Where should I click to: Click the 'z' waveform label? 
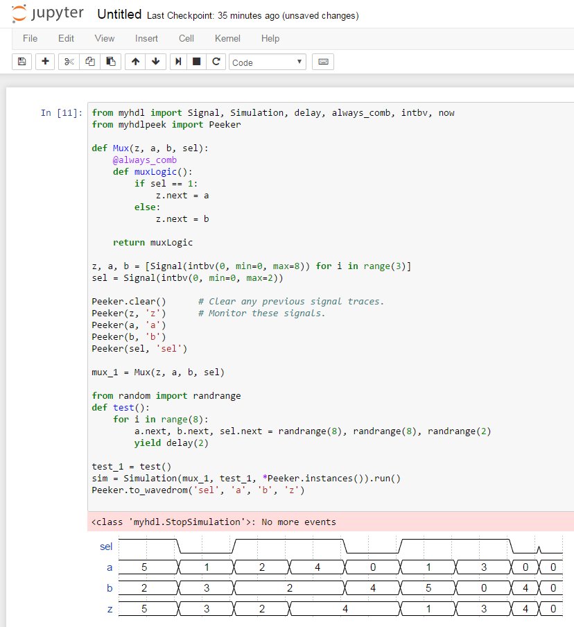(110, 609)
